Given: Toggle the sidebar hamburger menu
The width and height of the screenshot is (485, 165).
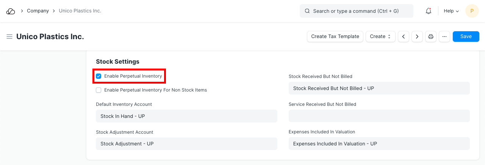Looking at the screenshot, I should click(x=9, y=37).
